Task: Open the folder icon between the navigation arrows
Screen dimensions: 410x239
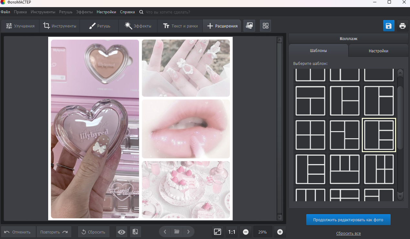Action: click(177, 232)
